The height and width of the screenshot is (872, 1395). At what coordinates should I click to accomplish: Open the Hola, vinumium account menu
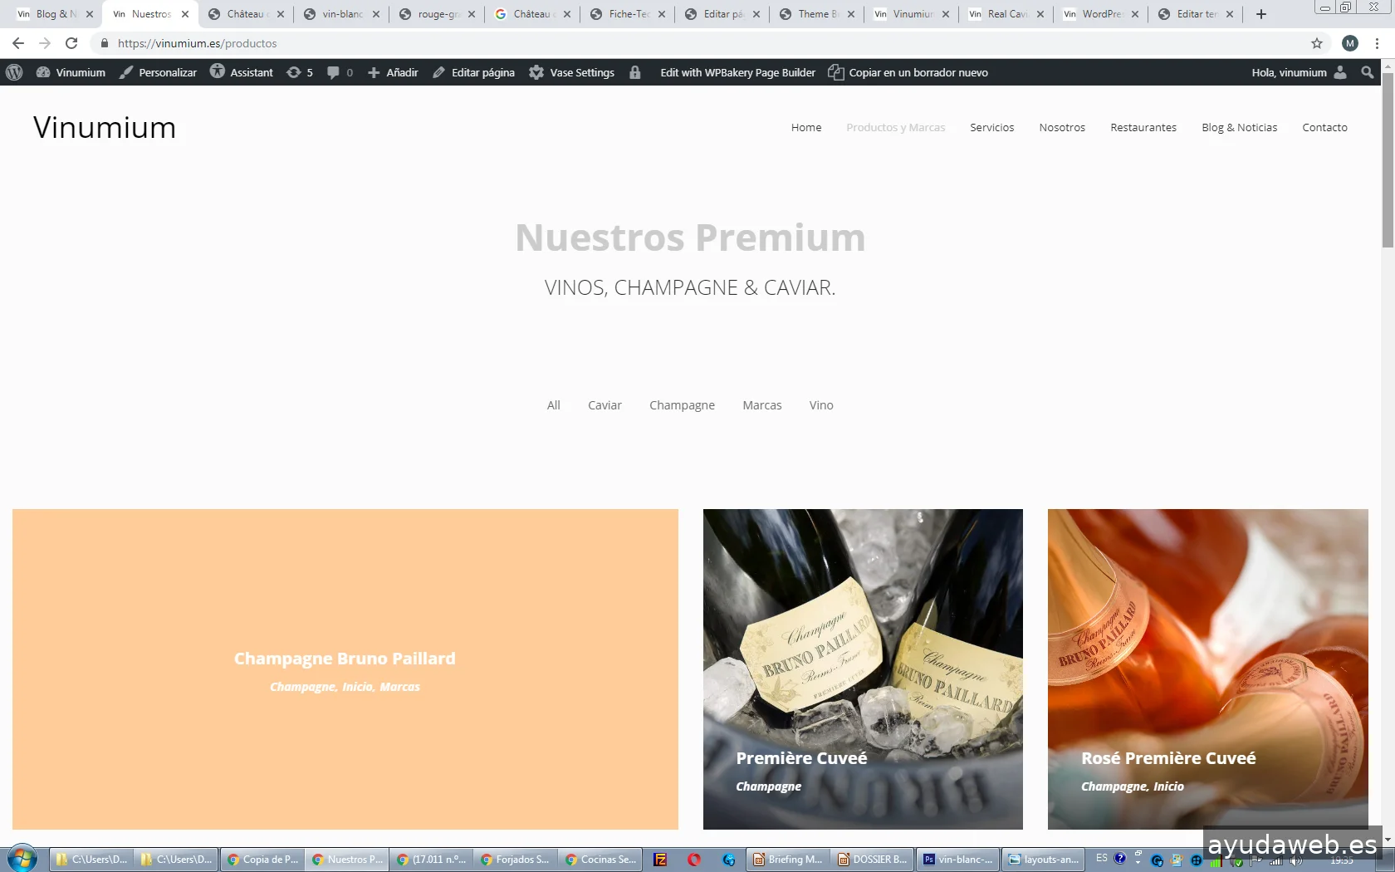pos(1298,73)
